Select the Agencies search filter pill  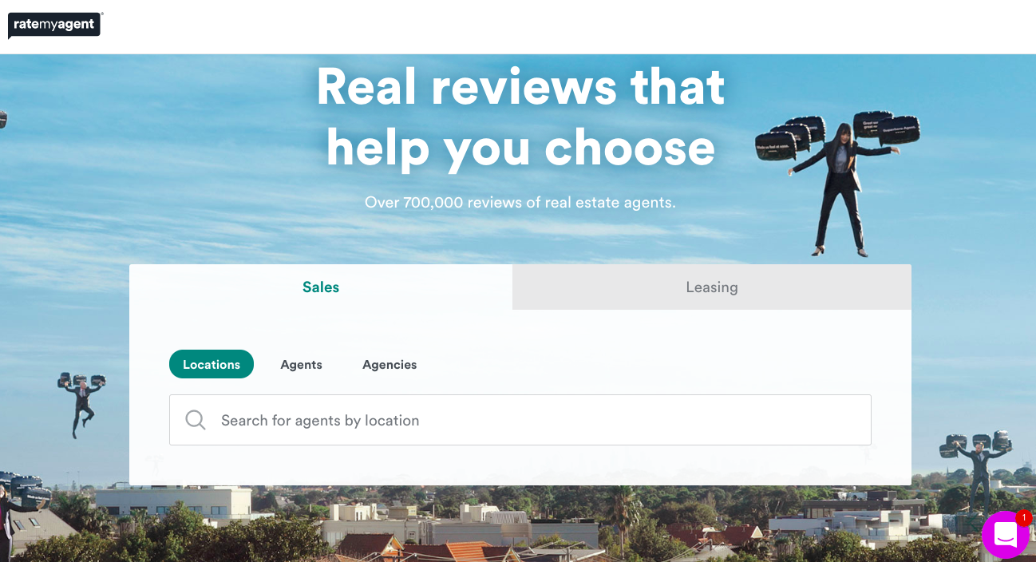389,364
